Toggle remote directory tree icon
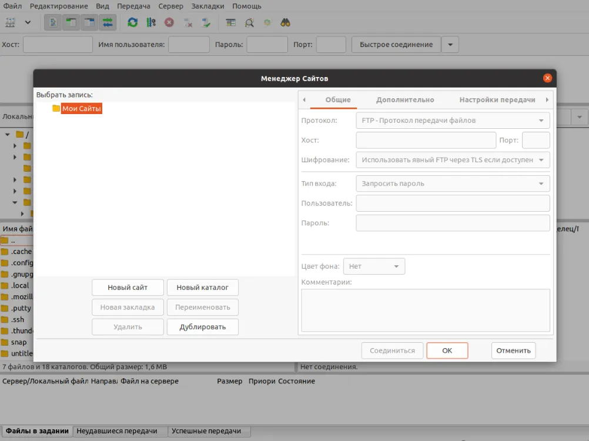 (x=89, y=22)
